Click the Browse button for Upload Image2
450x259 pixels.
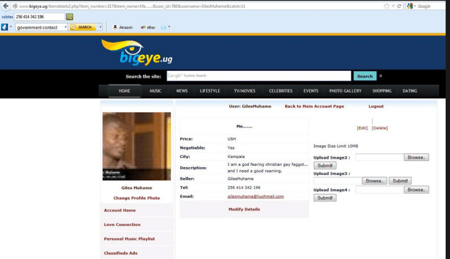(x=416, y=157)
